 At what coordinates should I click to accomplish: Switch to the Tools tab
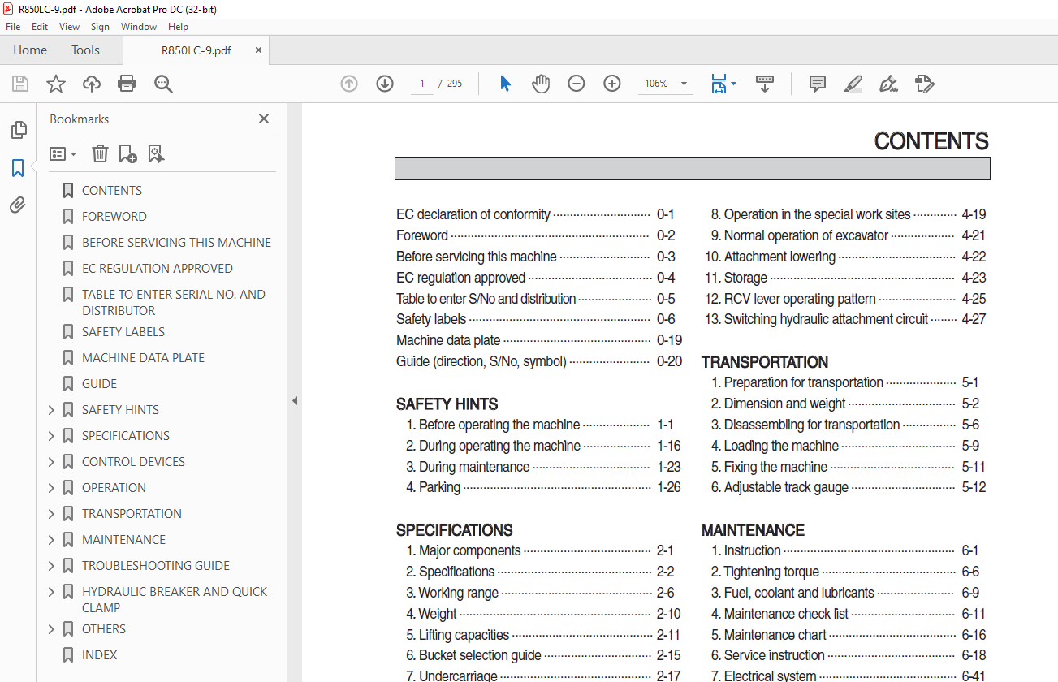(x=85, y=50)
